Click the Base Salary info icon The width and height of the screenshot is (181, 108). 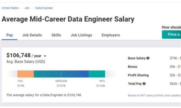[148, 58]
